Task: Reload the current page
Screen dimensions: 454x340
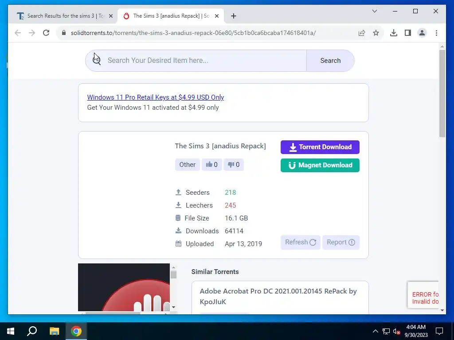Action: point(46,33)
